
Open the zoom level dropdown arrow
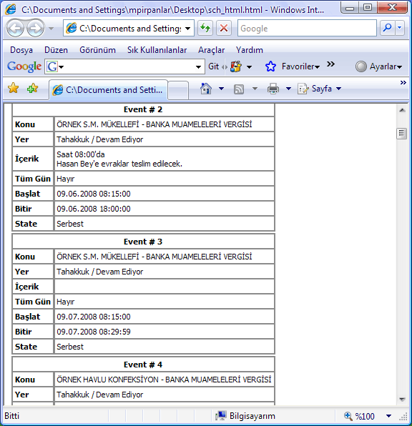[388, 416]
